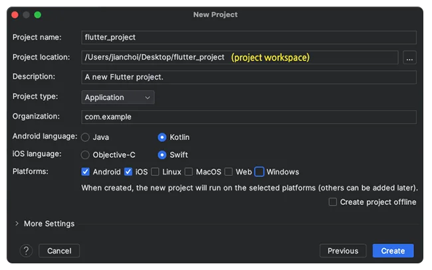This screenshot has height=270, width=432.
Task: Click the Cancel button
Action: [x=59, y=251]
